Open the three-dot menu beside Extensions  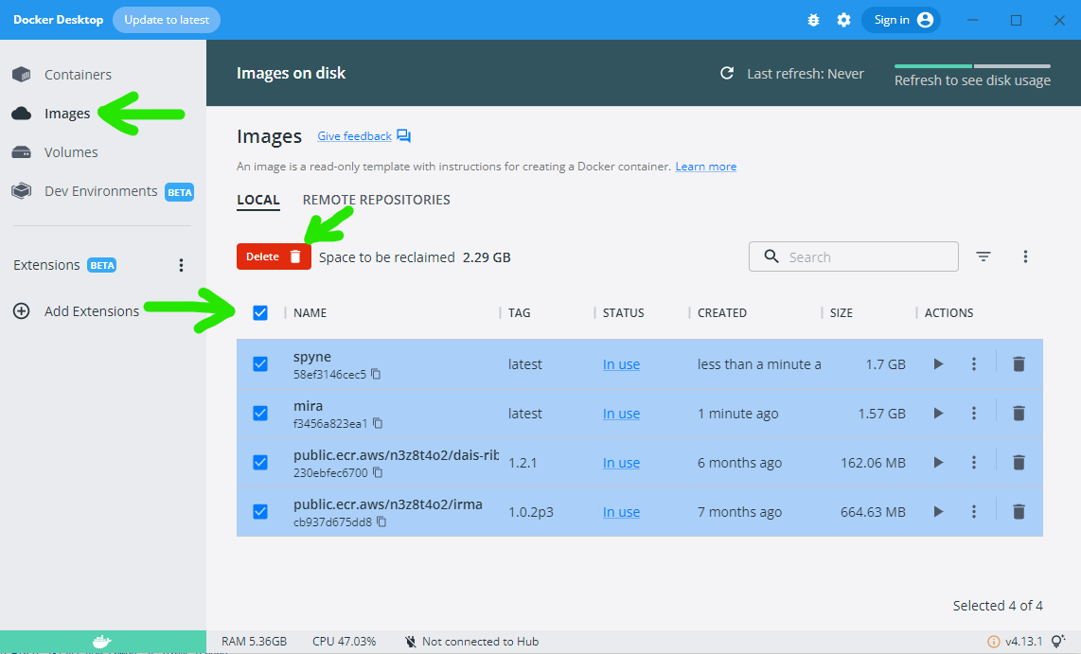(x=181, y=265)
